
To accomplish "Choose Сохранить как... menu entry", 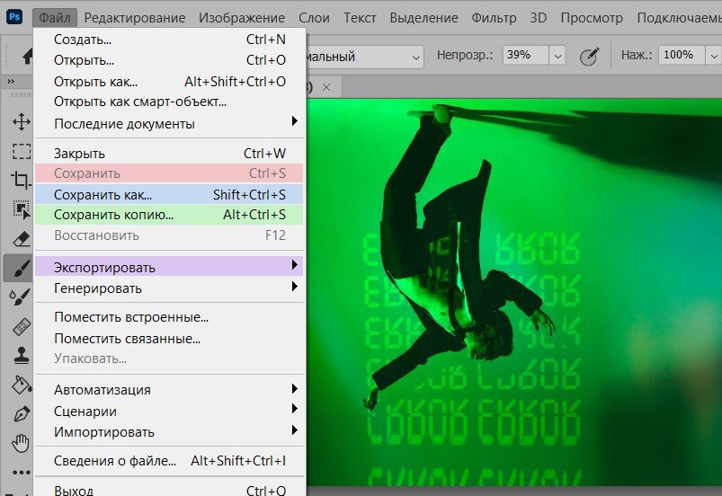I will click(169, 195).
